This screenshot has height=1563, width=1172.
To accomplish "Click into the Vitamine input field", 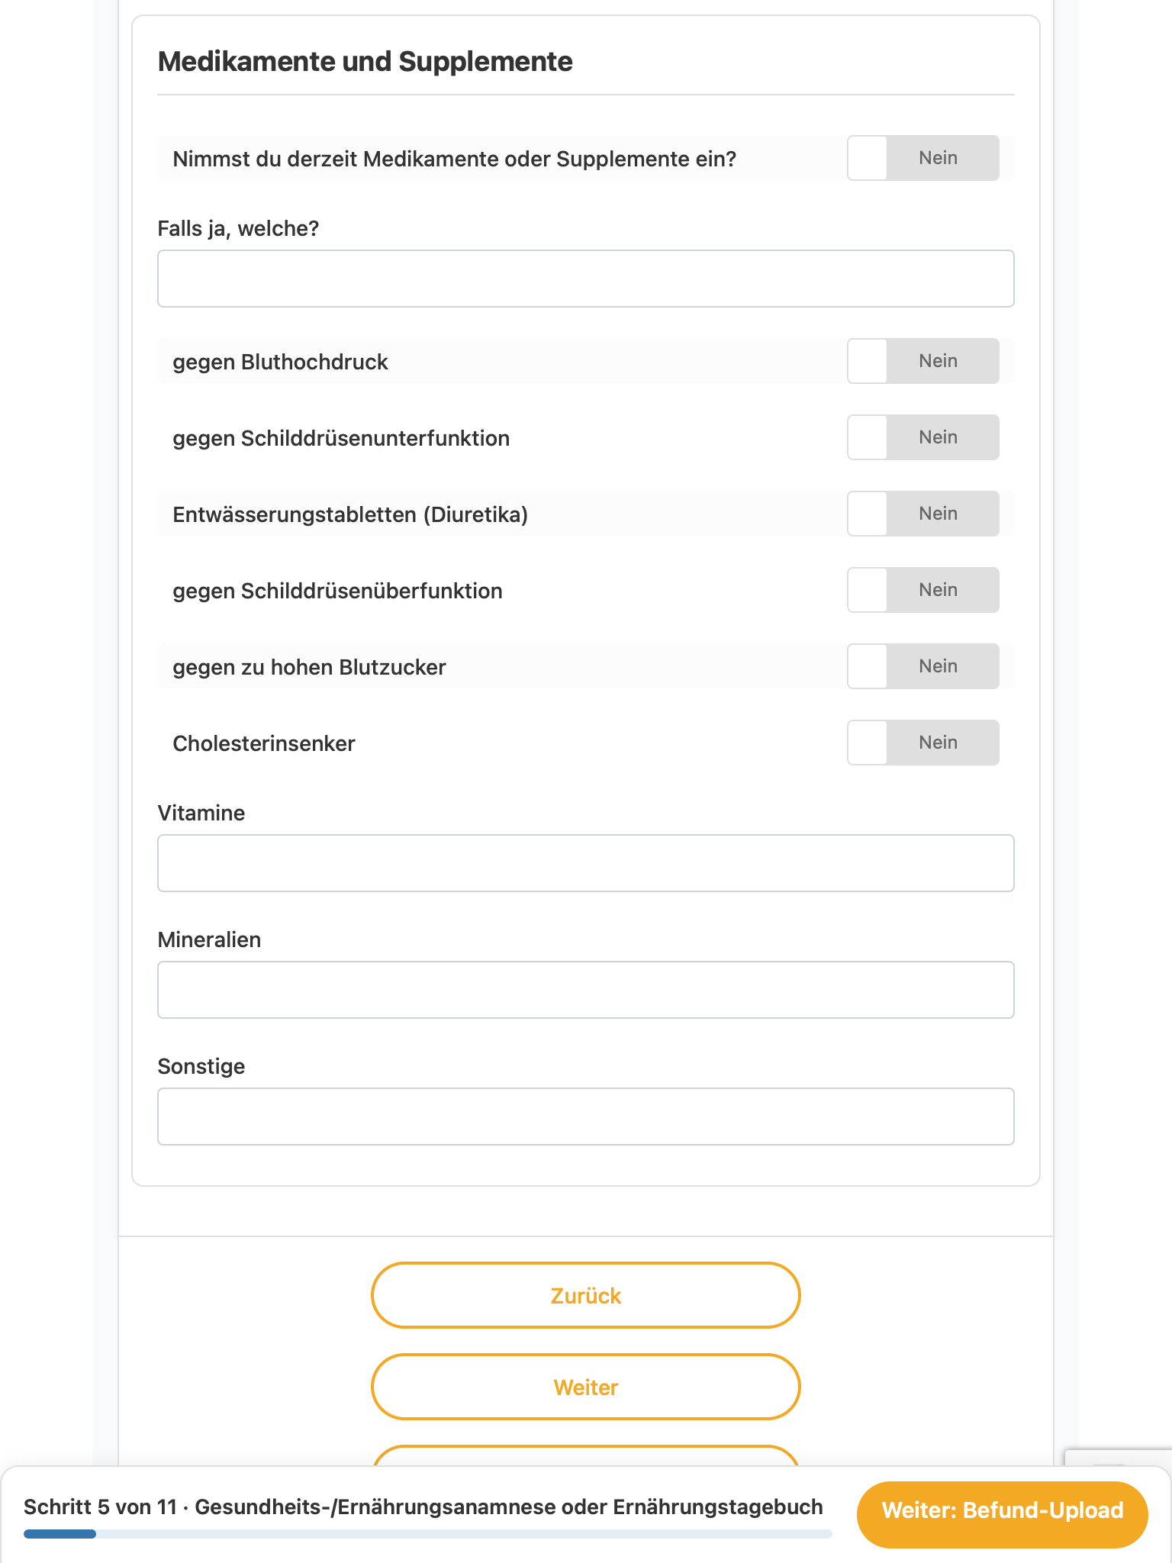I will pos(586,863).
